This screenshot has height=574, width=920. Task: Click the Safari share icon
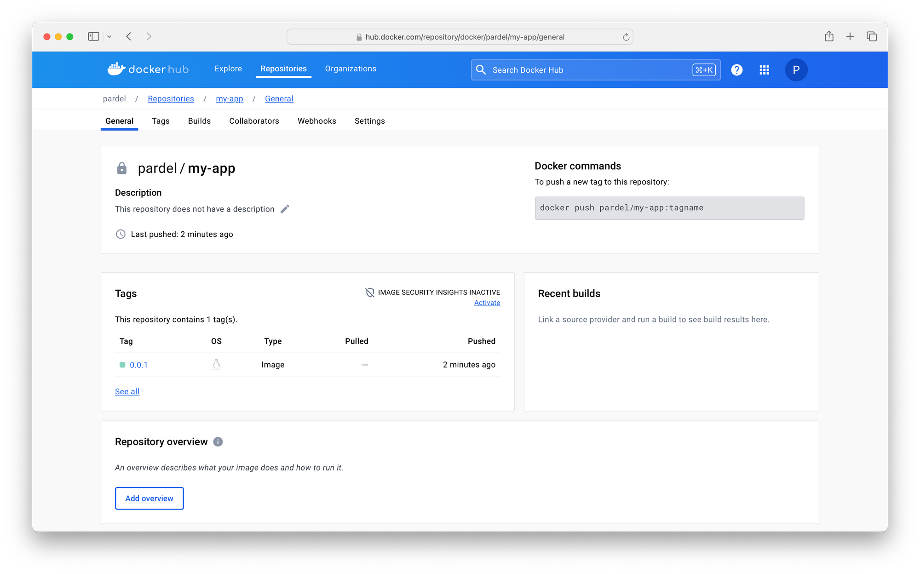coord(829,36)
